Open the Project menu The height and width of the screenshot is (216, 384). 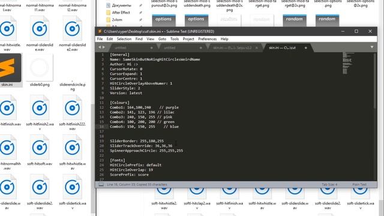pyautogui.click(x=188, y=39)
